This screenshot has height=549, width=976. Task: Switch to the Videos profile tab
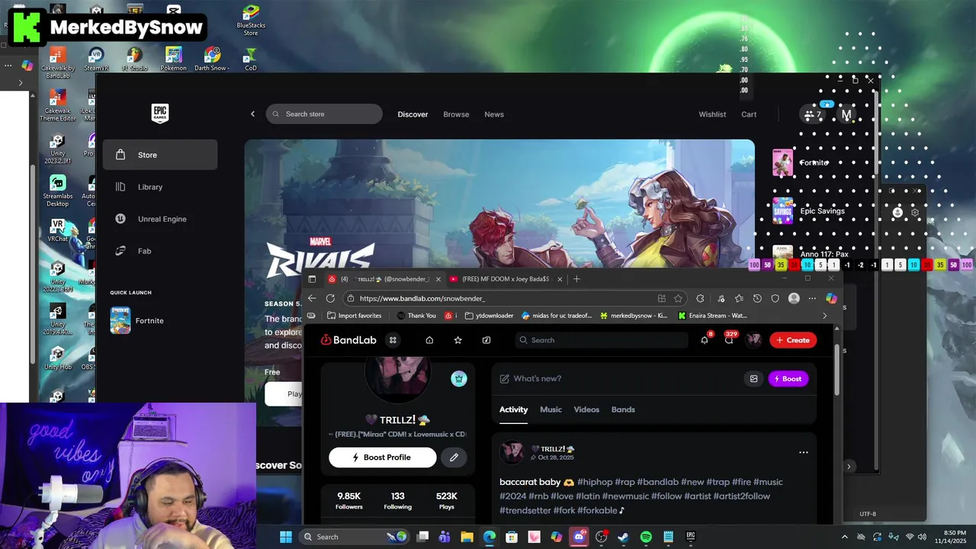pyautogui.click(x=586, y=409)
